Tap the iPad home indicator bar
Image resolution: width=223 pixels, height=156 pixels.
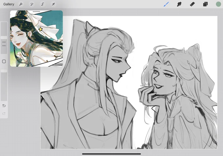pos(111,154)
